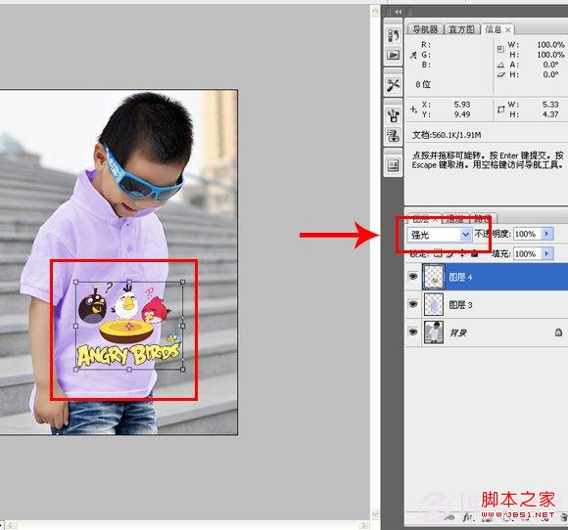Click the X value 5.93

pos(462,105)
